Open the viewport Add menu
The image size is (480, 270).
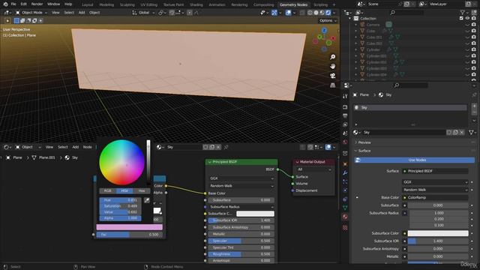[x=82, y=13]
